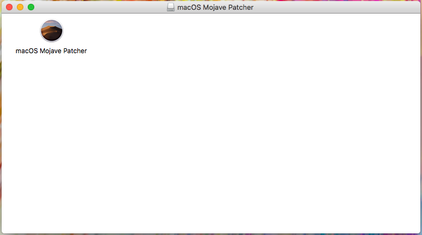Click the macOS Mojave Patcher window title text

pos(215,7)
